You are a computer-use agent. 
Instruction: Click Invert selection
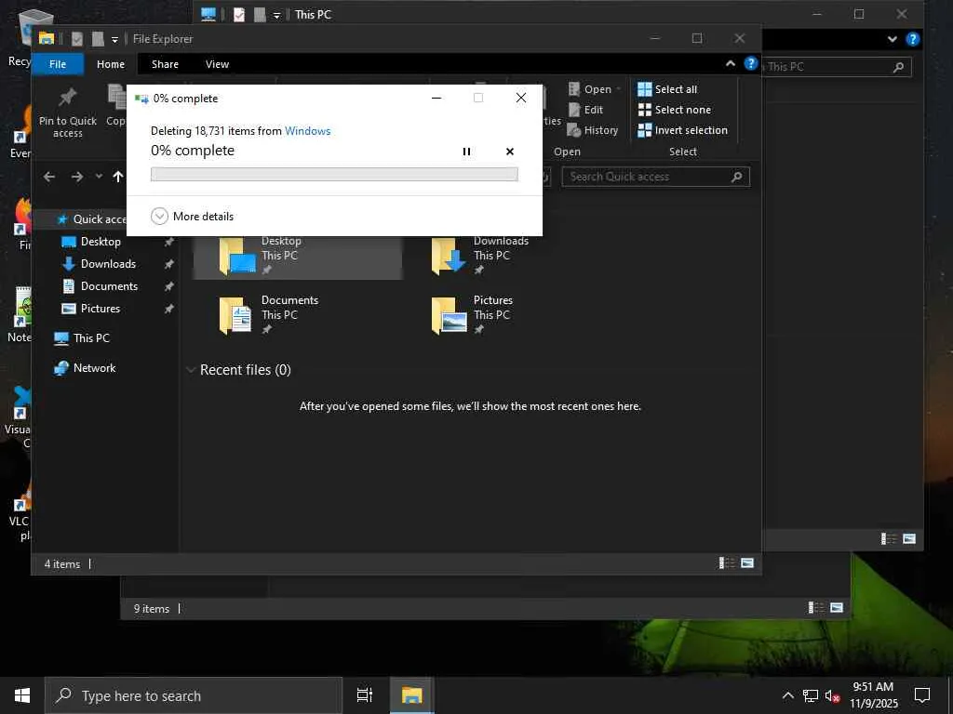[x=682, y=130]
